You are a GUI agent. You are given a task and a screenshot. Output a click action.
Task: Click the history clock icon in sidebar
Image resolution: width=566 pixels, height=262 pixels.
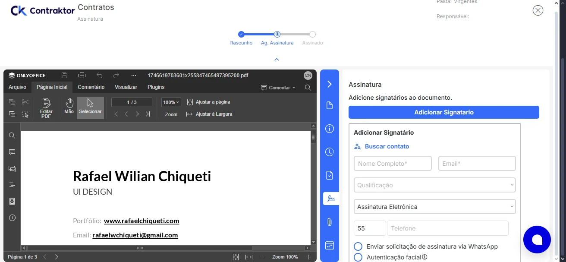tap(330, 152)
